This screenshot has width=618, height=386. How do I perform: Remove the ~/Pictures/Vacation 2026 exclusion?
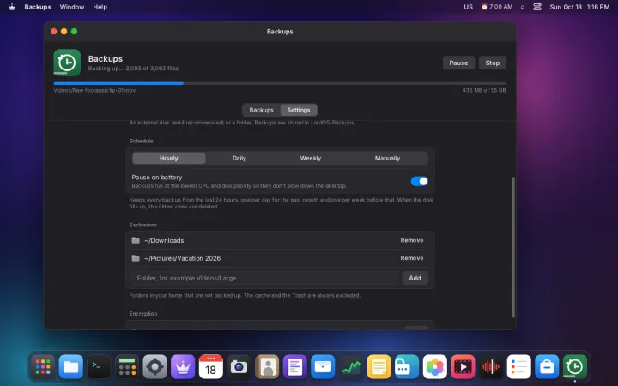pyautogui.click(x=412, y=258)
